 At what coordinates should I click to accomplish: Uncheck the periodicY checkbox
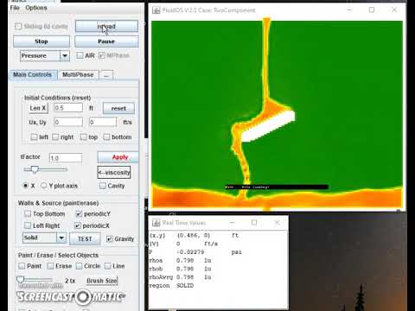click(79, 213)
